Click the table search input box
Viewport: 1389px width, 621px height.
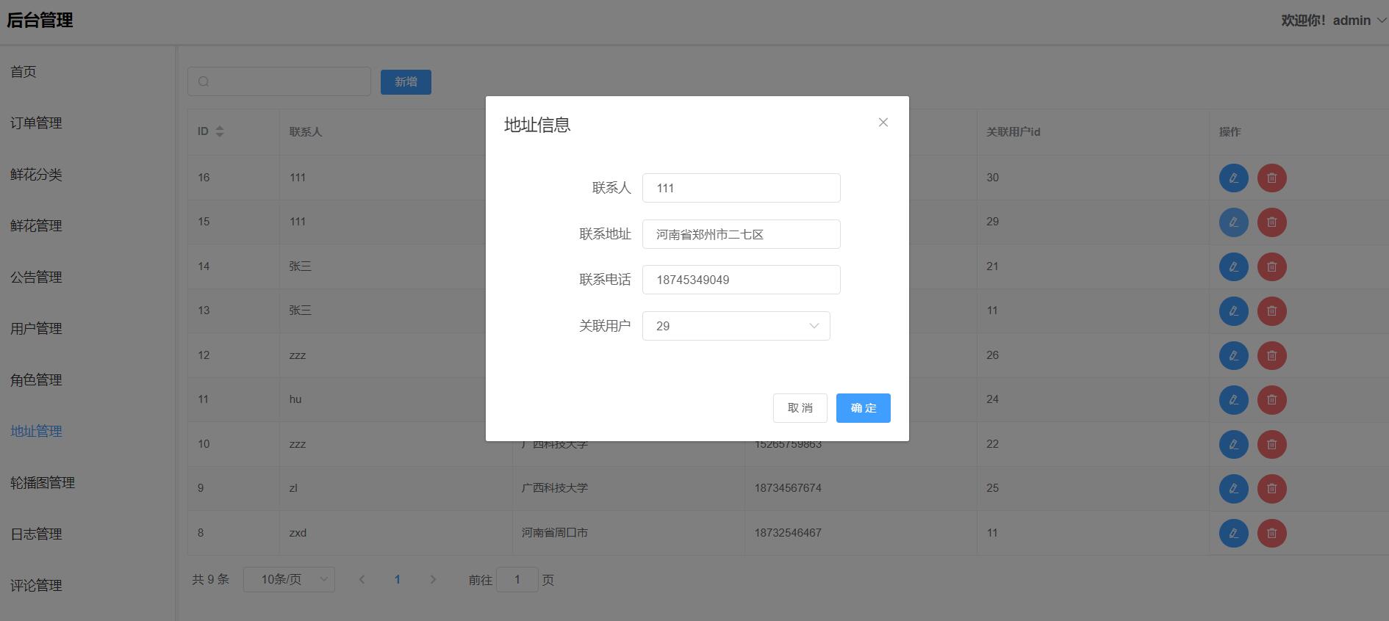(x=279, y=81)
